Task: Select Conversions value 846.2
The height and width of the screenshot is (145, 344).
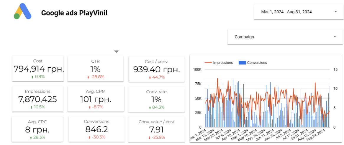Action: 96,129
